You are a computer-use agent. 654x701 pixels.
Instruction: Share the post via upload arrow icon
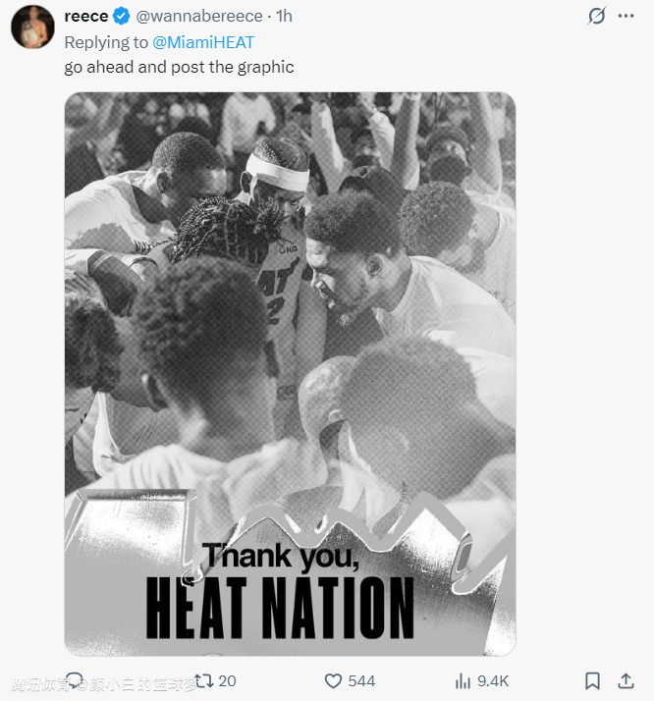coord(626,680)
